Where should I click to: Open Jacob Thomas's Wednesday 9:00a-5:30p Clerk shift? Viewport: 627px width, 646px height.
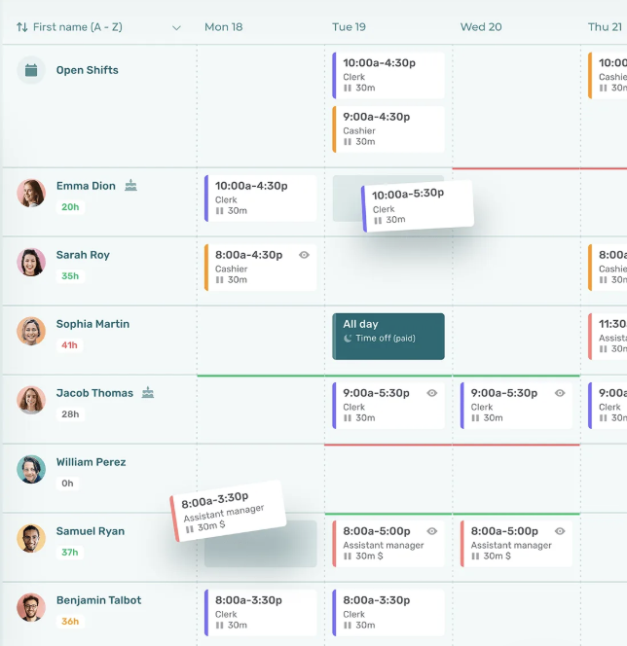(x=516, y=406)
